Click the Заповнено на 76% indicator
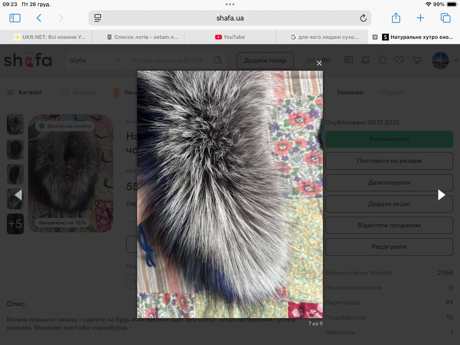Image resolution: width=460 pixels, height=345 pixels. [x=61, y=223]
